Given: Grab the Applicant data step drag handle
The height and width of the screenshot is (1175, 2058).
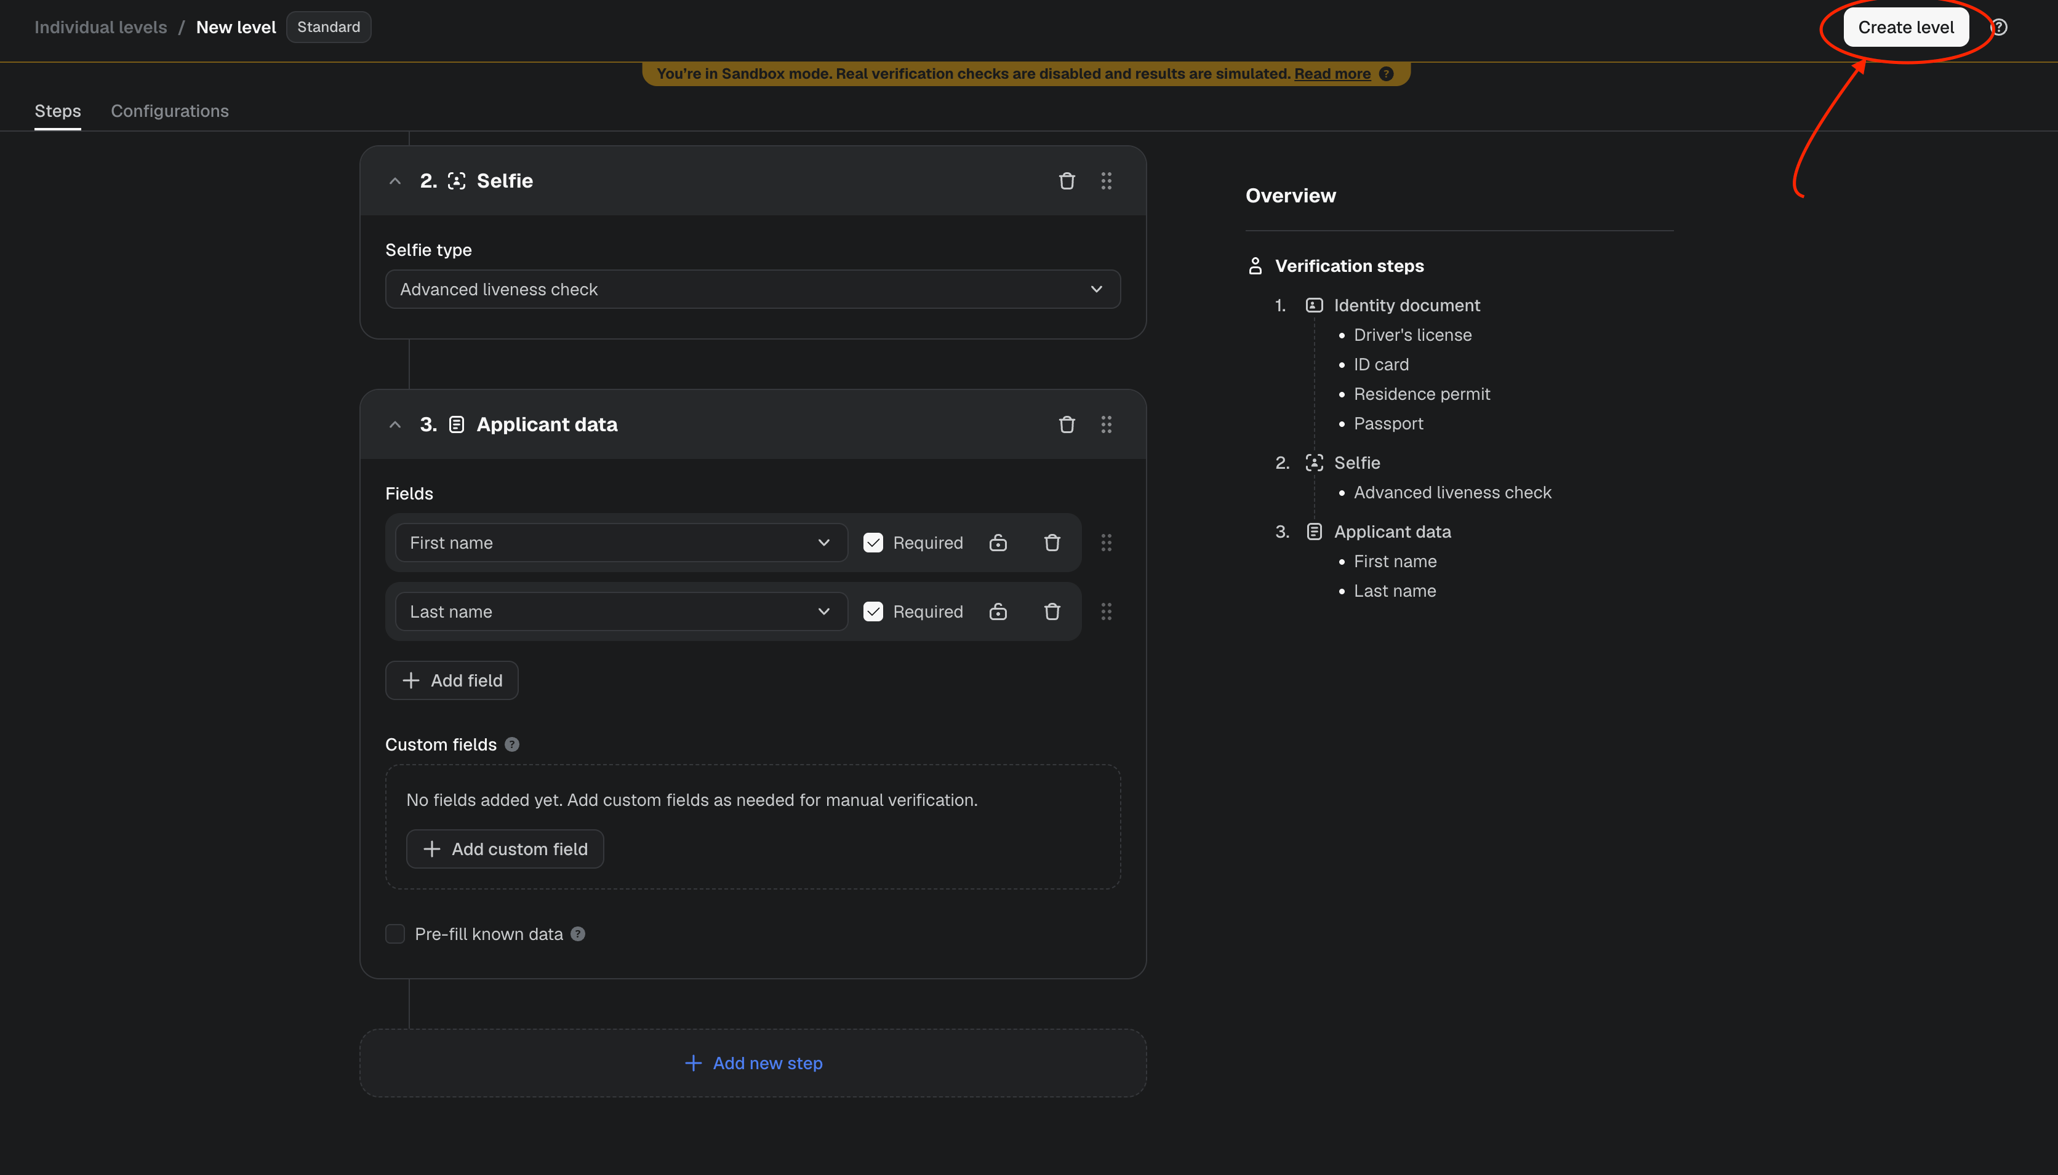Looking at the screenshot, I should [1107, 424].
